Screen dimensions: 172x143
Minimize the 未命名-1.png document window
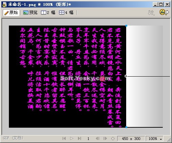coord(155,4)
